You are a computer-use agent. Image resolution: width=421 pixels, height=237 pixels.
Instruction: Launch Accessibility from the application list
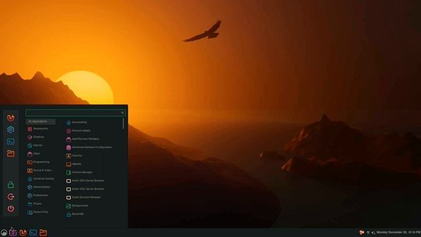pyautogui.click(x=77, y=122)
